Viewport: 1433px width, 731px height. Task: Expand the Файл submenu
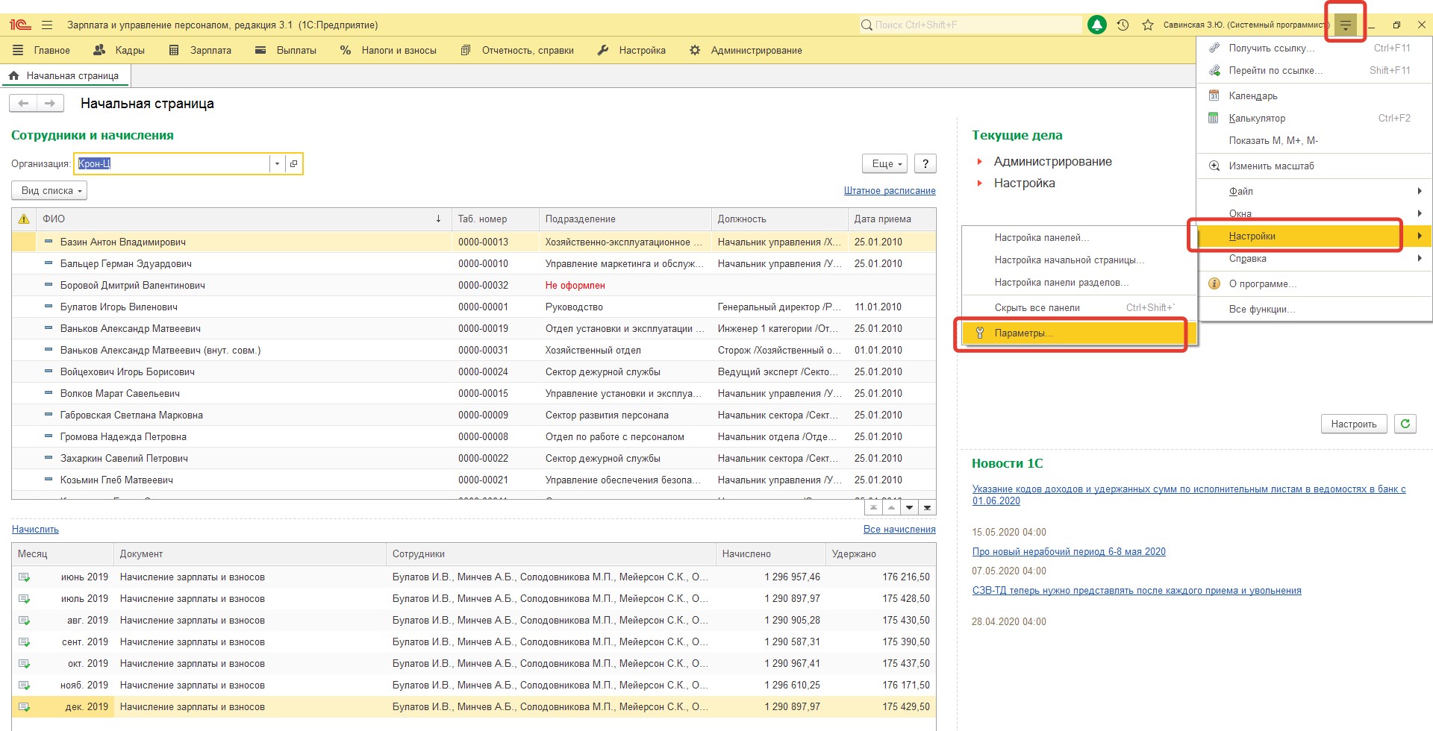click(x=1314, y=191)
